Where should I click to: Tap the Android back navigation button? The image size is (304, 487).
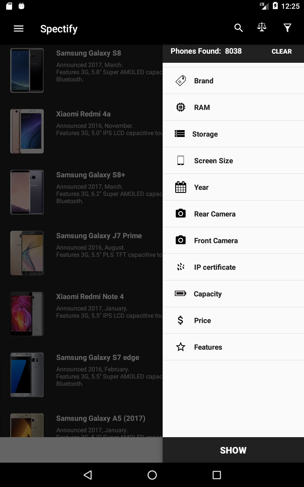point(88,475)
